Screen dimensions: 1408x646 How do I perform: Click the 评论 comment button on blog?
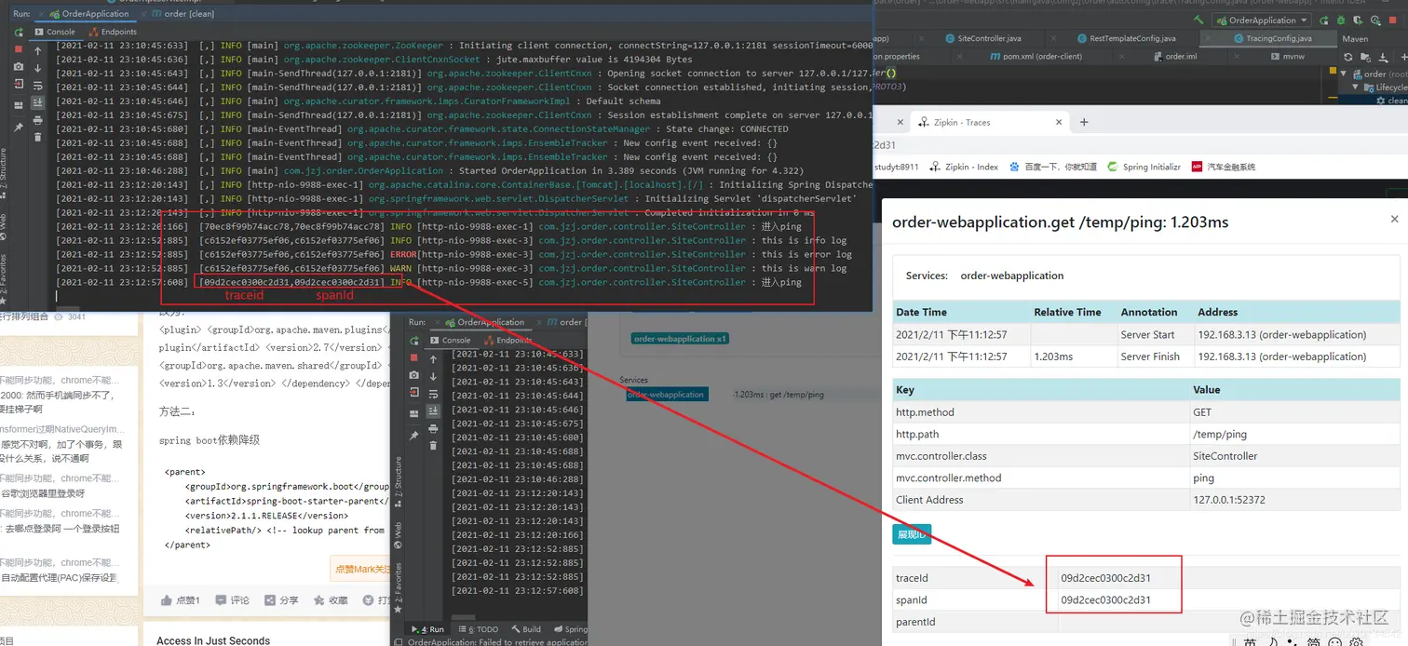[233, 600]
